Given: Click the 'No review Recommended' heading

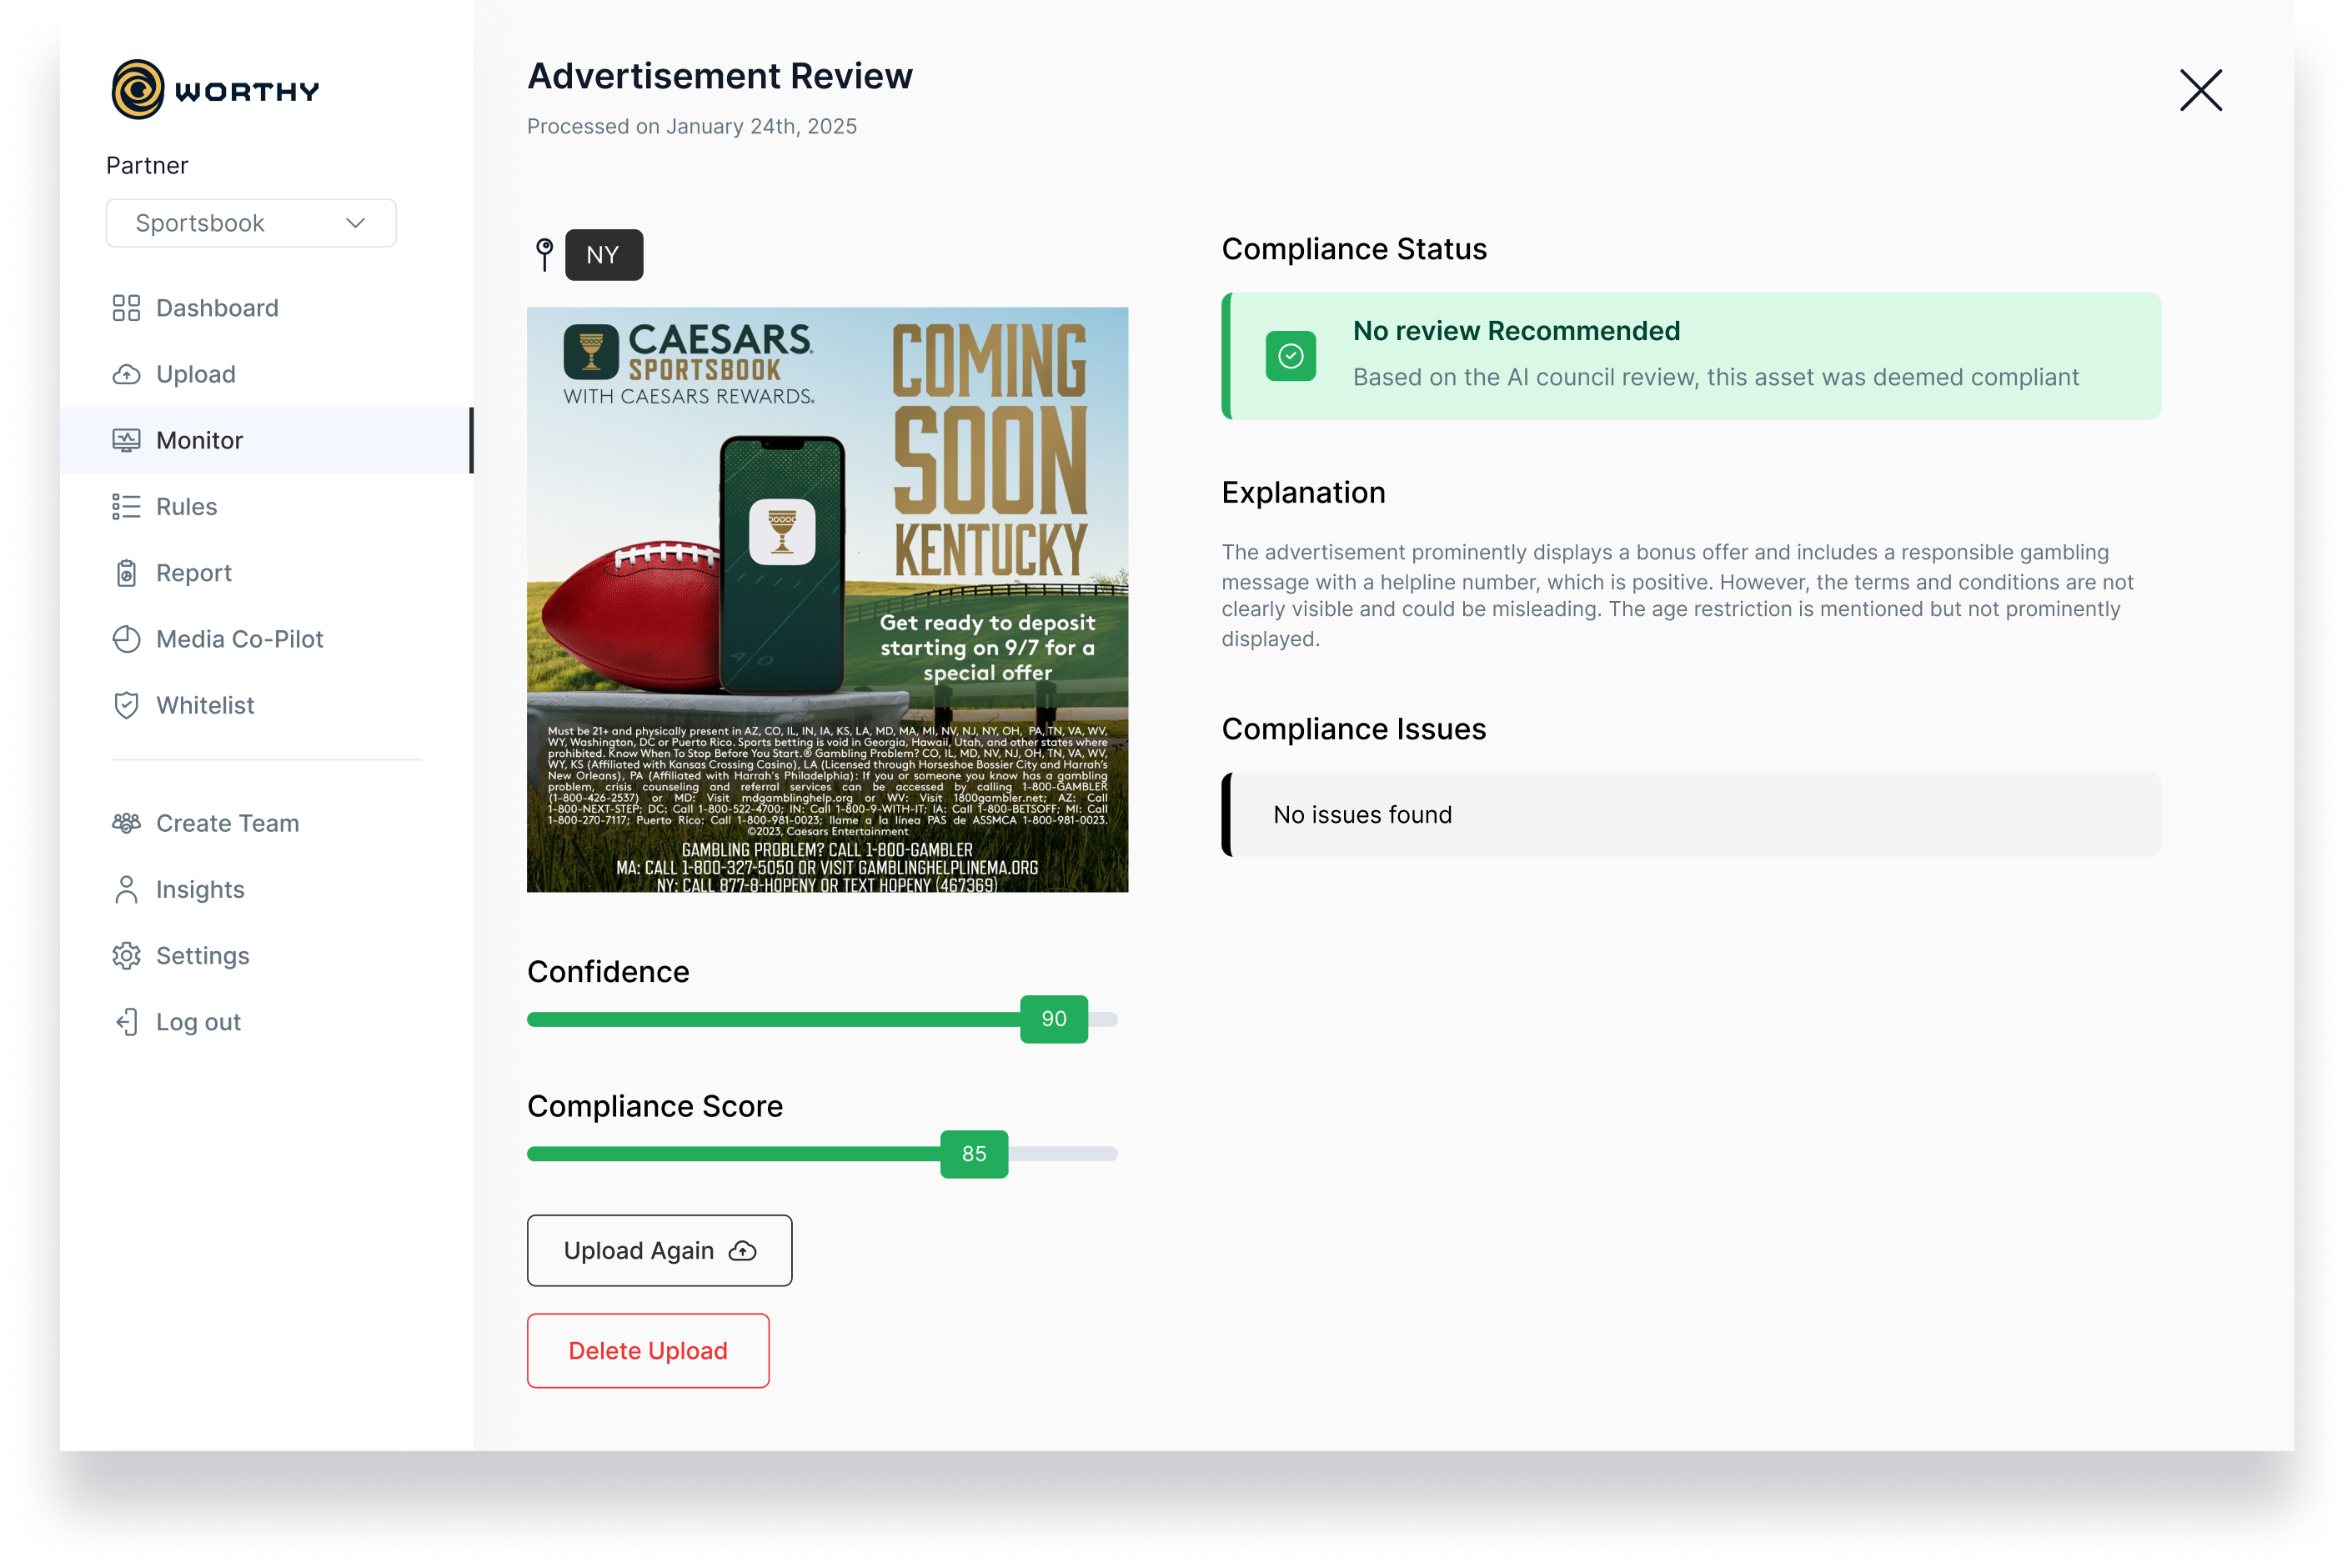Looking at the screenshot, I should tap(1516, 331).
